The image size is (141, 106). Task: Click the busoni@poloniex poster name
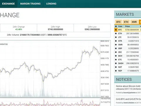pyautogui.click(x=130, y=92)
